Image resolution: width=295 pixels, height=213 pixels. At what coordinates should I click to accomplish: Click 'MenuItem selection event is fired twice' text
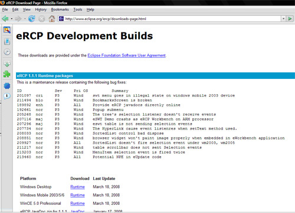(x=139, y=152)
